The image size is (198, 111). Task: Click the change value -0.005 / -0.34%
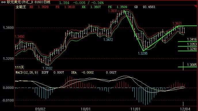click(88, 3)
